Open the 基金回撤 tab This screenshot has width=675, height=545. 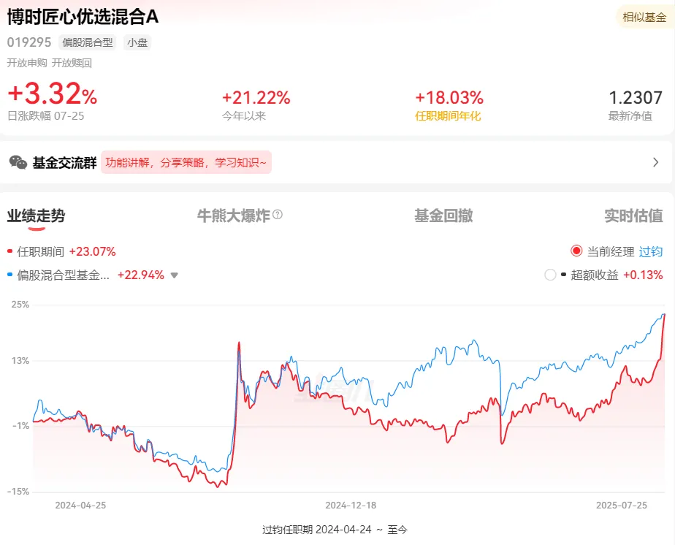(x=443, y=216)
